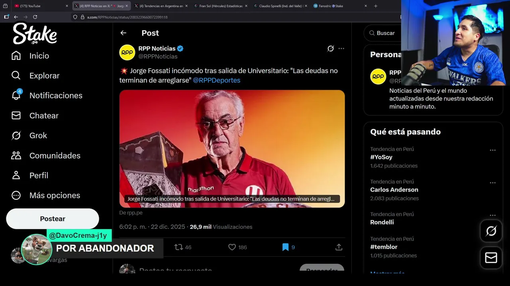Share the post with the upload icon
The height and width of the screenshot is (286, 510).
pyautogui.click(x=339, y=247)
